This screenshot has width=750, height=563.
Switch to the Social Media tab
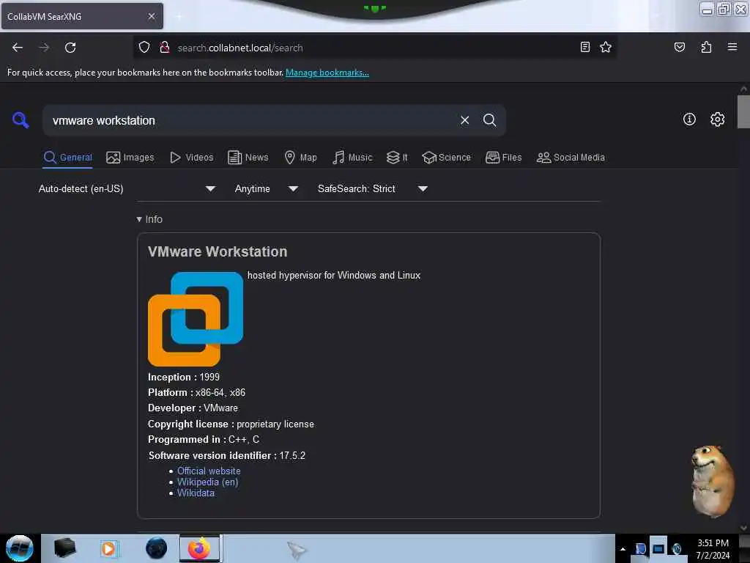[571, 158]
